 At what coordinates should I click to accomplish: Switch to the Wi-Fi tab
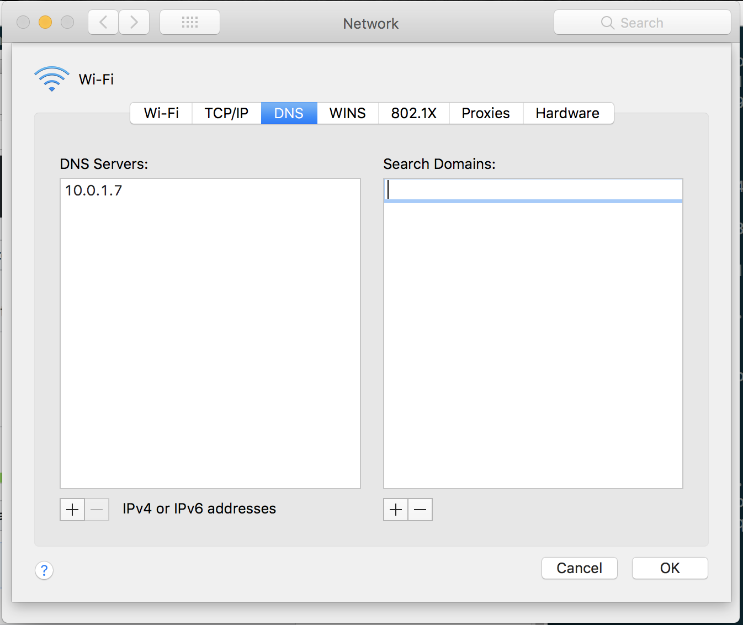pos(161,113)
